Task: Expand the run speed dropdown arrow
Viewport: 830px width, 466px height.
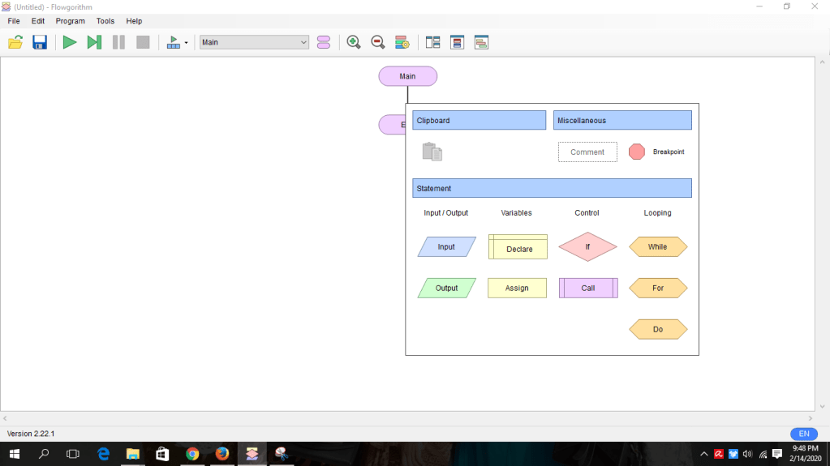Action: [x=186, y=43]
